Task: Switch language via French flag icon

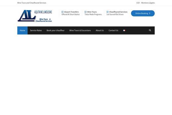Action: pyautogui.click(x=124, y=30)
